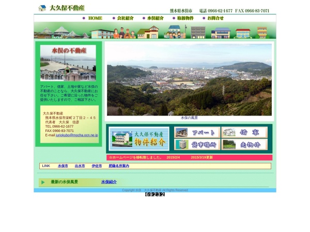Open the お問合せ menu item
This screenshot has height=232, width=310.
click(215, 18)
